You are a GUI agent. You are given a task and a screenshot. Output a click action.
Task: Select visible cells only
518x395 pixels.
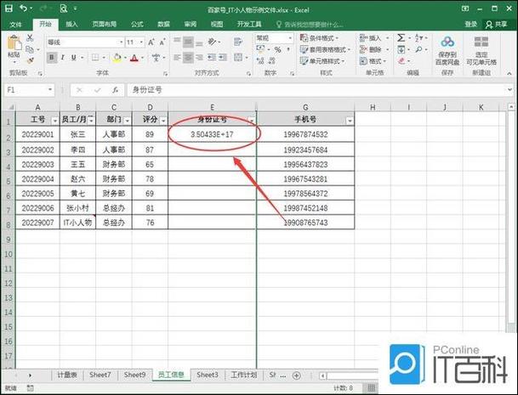click(x=481, y=51)
